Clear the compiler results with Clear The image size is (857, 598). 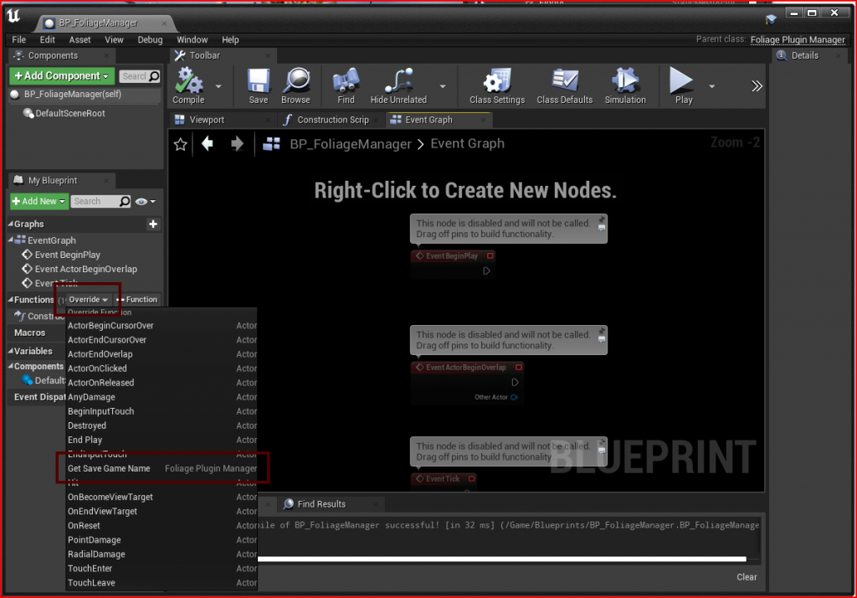tap(747, 577)
